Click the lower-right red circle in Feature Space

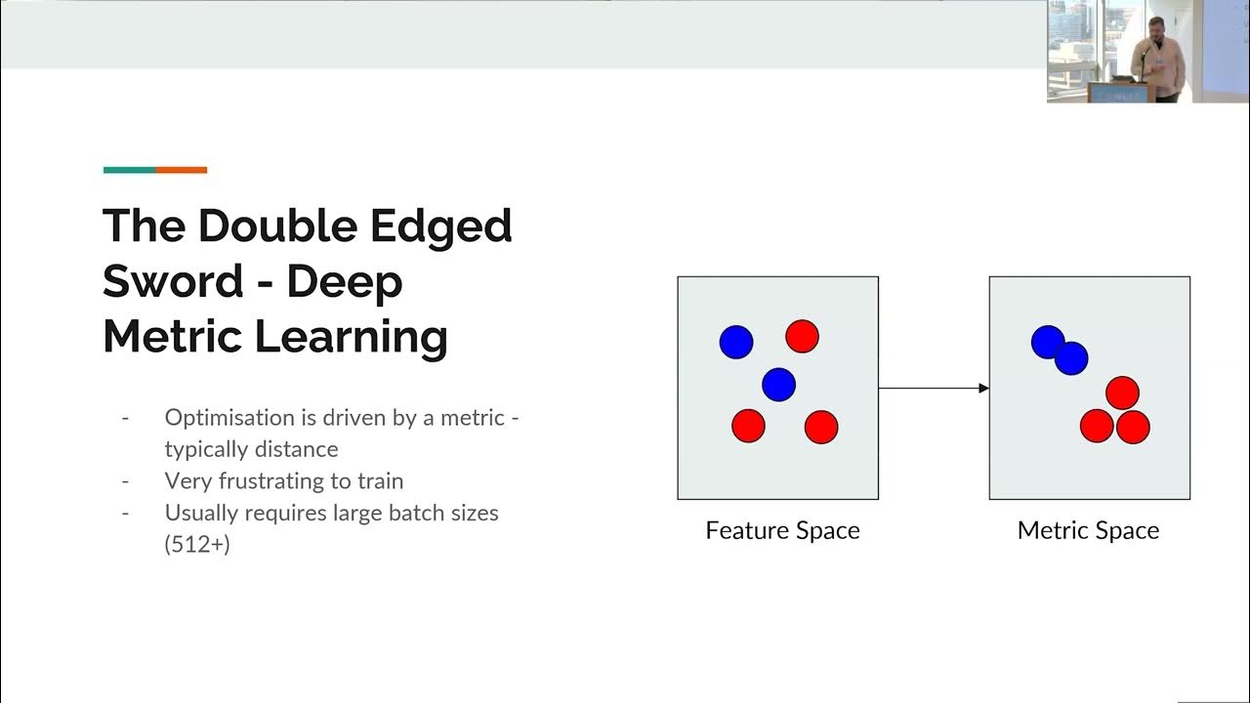point(820,427)
